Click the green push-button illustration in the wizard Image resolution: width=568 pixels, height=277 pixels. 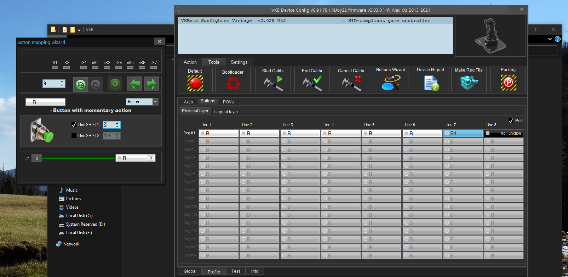[42, 131]
